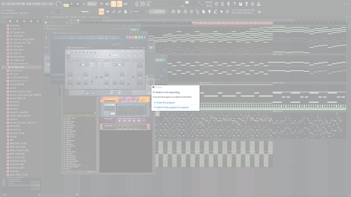Click the metronome icon
The height and width of the screenshot is (197, 351).
[x=101, y=4]
